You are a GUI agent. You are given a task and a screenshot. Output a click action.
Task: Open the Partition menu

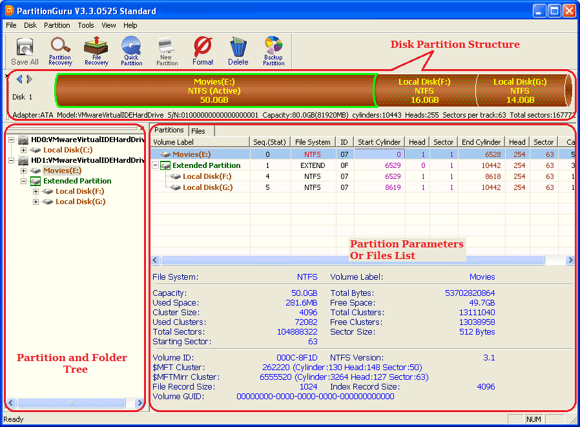tap(57, 26)
